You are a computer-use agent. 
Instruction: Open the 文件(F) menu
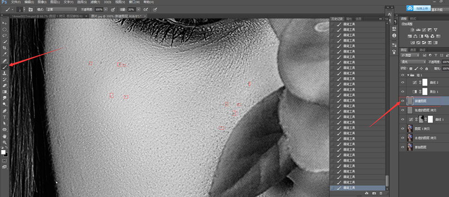pos(16,2)
